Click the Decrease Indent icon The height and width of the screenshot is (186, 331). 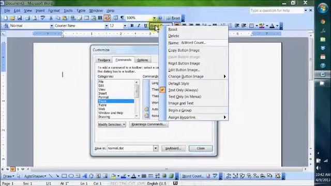point(237,26)
